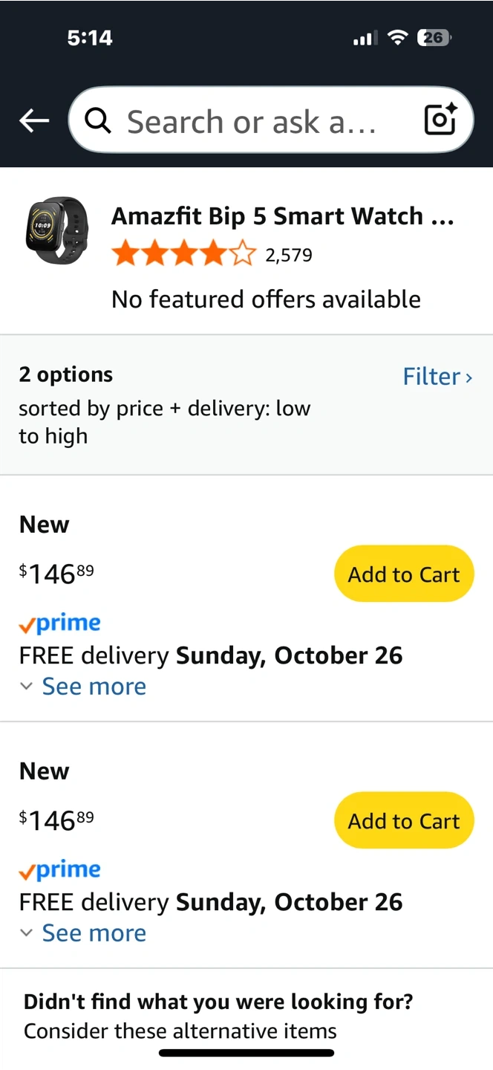Screen dimensions: 493x1070
Task: Expand See more on the second offer
Action: click(x=94, y=933)
